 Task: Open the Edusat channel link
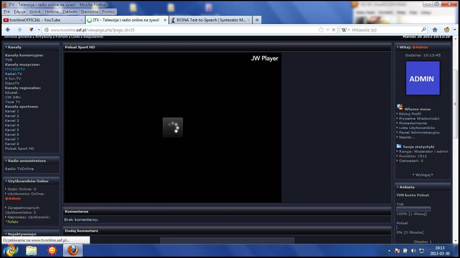click(x=11, y=92)
